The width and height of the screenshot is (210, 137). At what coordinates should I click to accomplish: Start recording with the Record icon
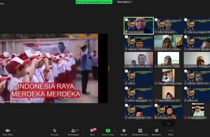124,130
